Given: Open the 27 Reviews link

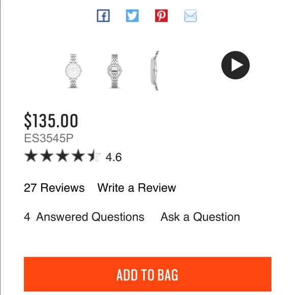Looking at the screenshot, I should click(54, 188).
